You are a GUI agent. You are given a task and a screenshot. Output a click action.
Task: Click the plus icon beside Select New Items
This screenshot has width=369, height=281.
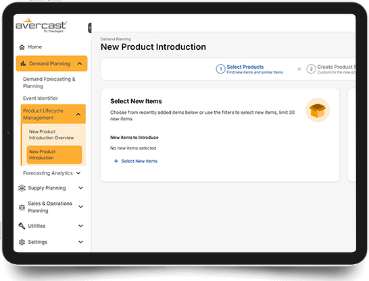(116, 161)
